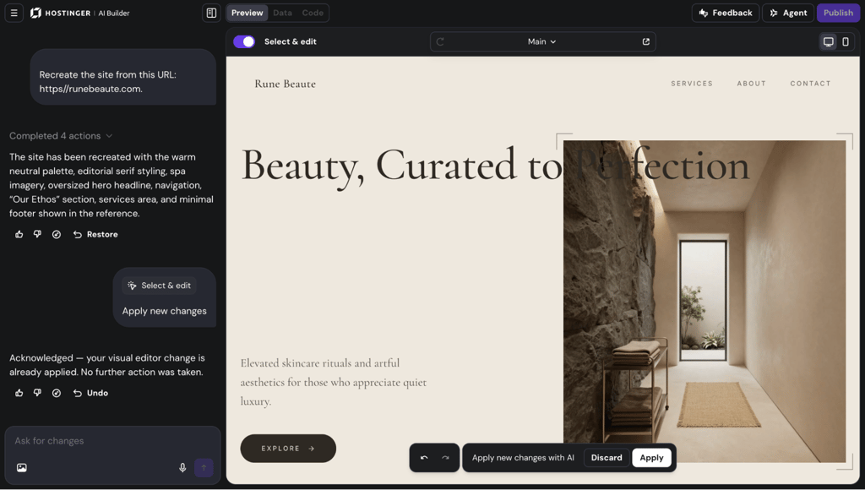Apply new changes with AI
Viewport: 865px width, 490px height.
pyautogui.click(x=651, y=457)
